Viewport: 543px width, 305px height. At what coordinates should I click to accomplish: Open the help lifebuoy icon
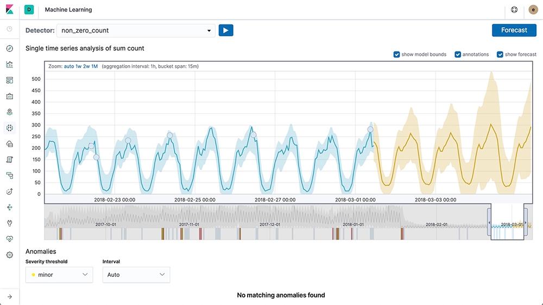point(514,10)
